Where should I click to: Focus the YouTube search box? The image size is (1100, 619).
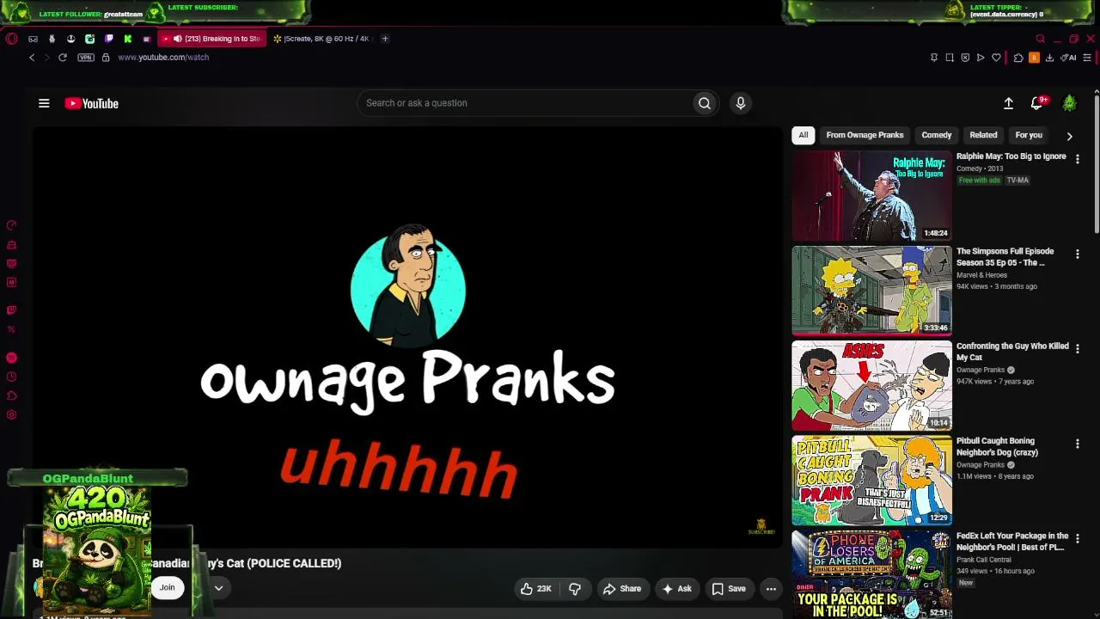[525, 103]
